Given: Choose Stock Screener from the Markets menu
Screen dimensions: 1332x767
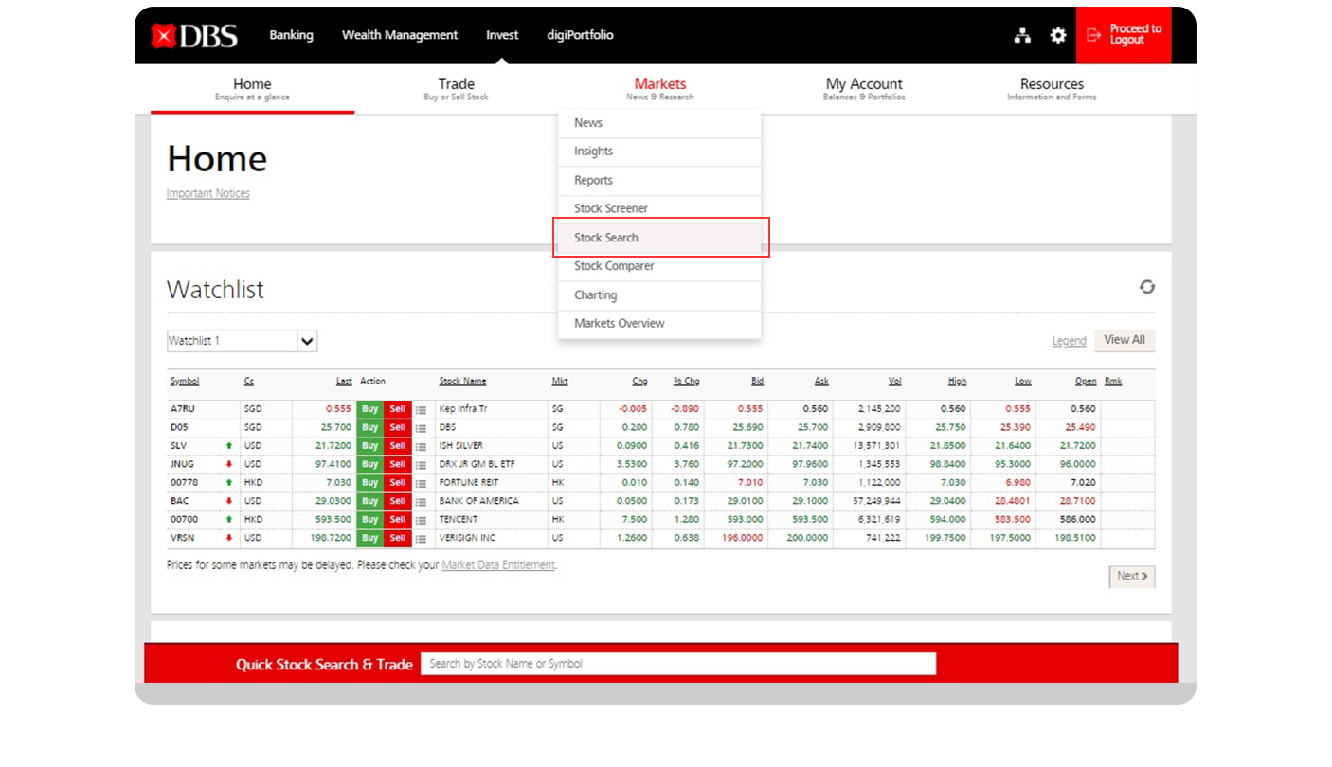Looking at the screenshot, I should [659, 208].
